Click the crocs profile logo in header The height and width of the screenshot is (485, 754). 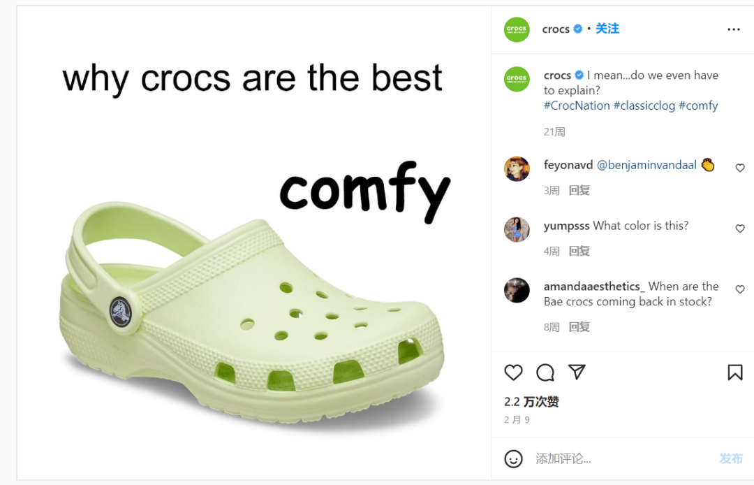(x=517, y=29)
